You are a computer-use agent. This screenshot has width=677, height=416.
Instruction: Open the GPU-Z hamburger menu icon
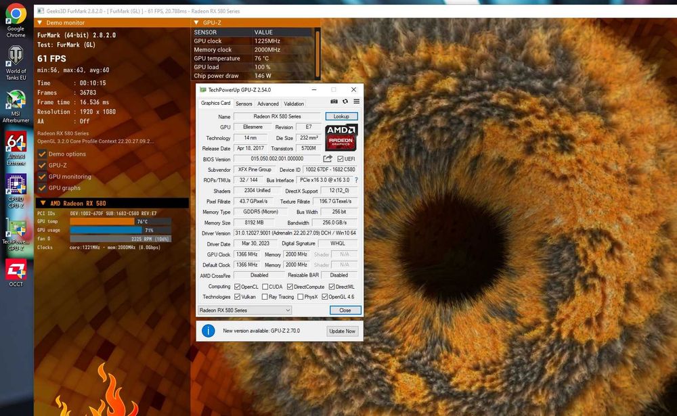click(x=356, y=101)
